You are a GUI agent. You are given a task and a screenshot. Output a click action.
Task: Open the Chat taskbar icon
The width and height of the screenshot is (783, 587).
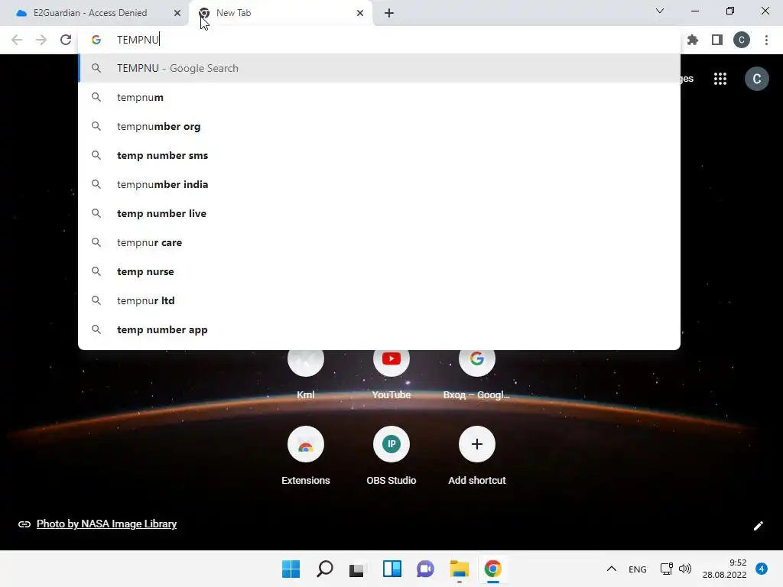(425, 569)
